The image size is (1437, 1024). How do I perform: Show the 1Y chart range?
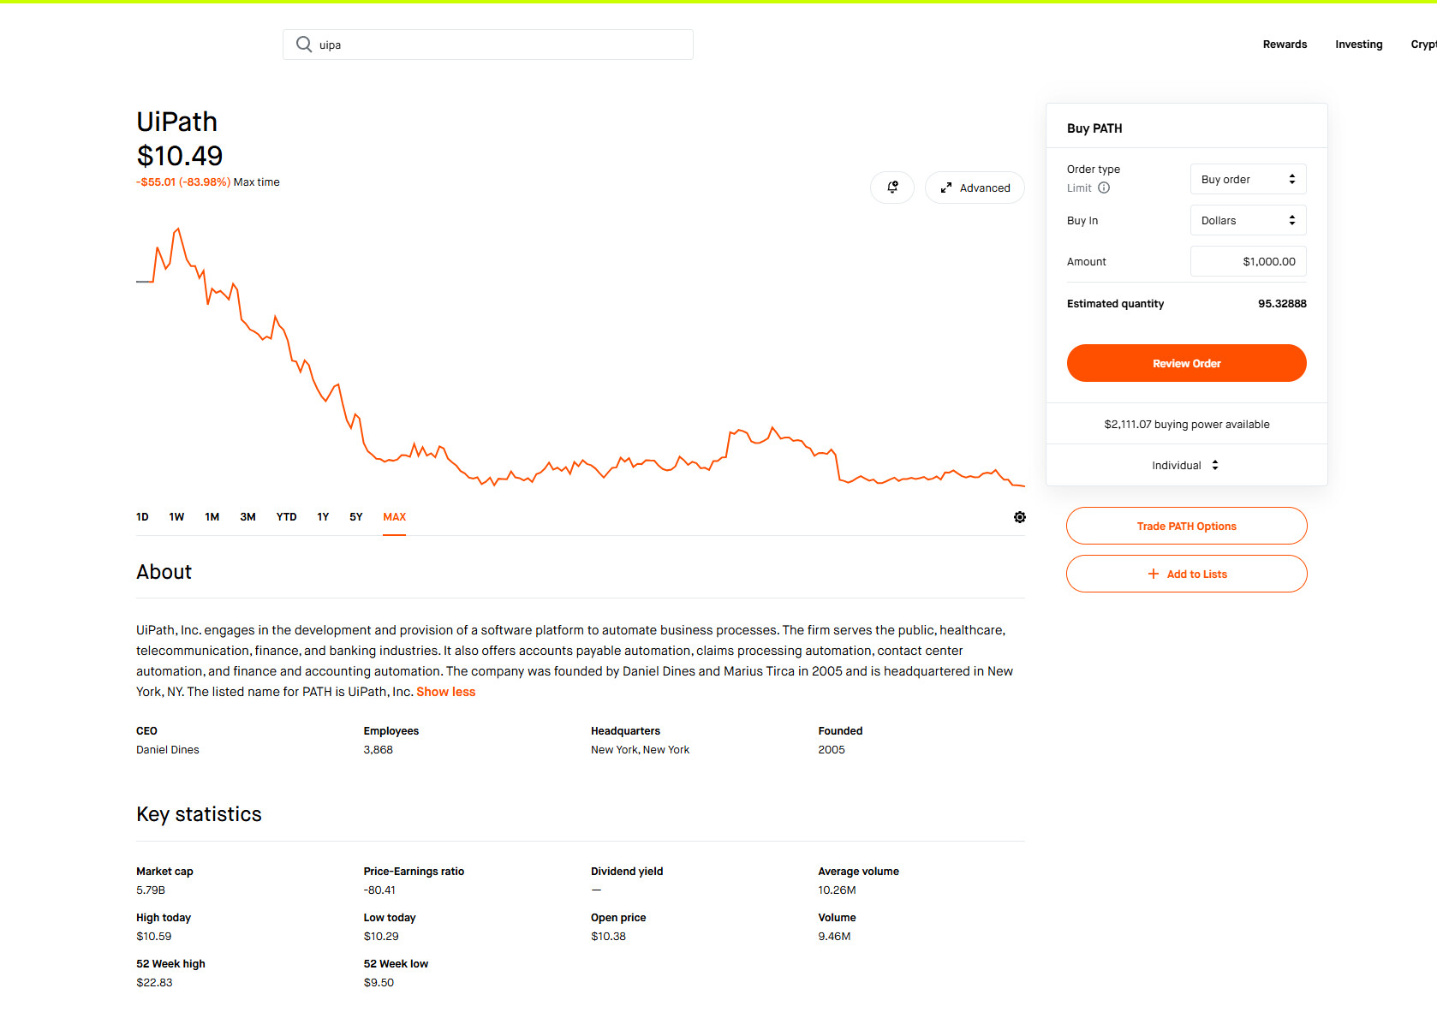(323, 517)
